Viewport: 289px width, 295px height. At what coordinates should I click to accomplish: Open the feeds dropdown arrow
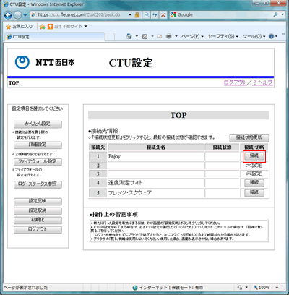(152, 36)
